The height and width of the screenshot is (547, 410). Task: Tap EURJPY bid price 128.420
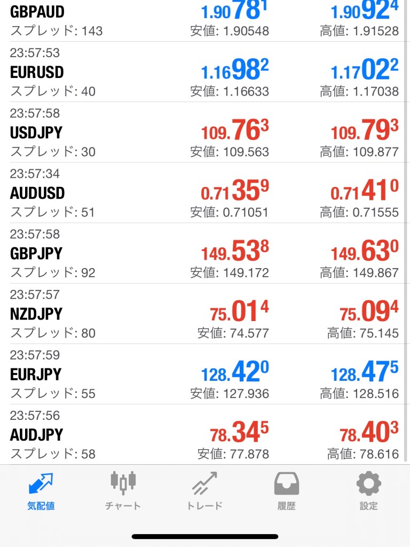(235, 372)
